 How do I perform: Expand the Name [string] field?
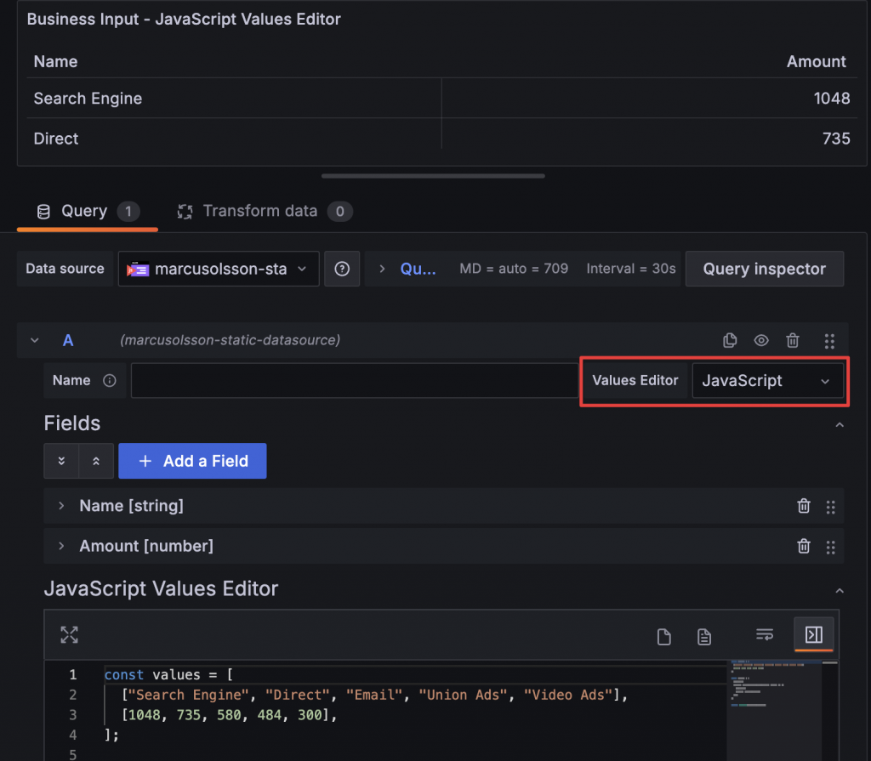tap(61, 506)
